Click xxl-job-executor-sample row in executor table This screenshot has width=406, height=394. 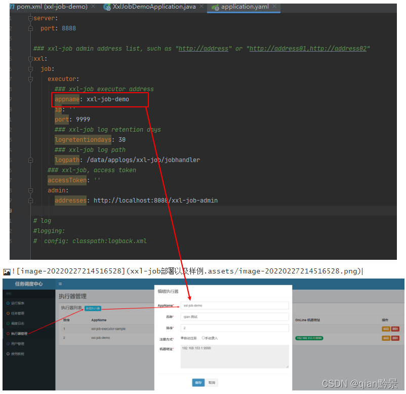coord(108,329)
